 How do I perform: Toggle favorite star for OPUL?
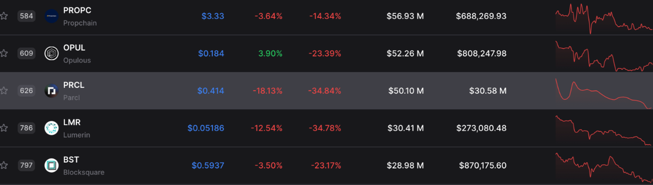coord(4,54)
